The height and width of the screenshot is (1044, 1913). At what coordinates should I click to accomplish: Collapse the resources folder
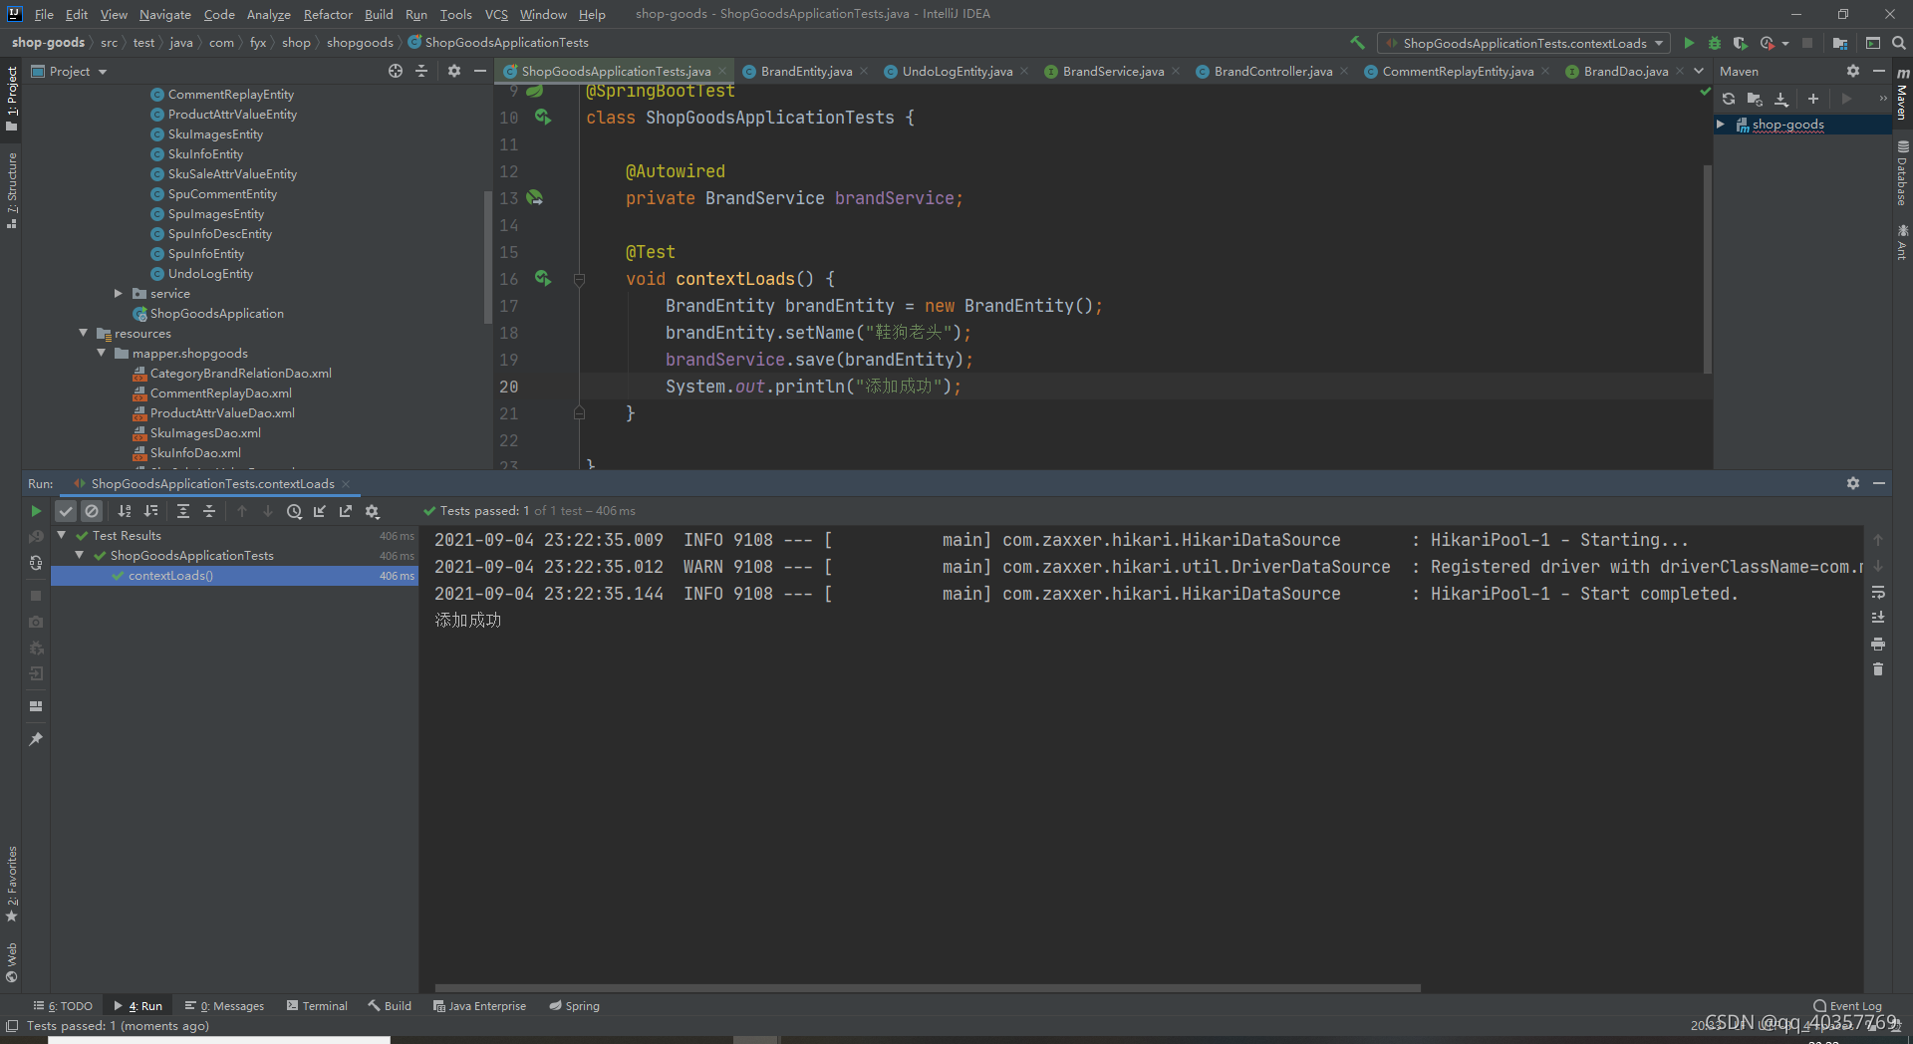84,334
